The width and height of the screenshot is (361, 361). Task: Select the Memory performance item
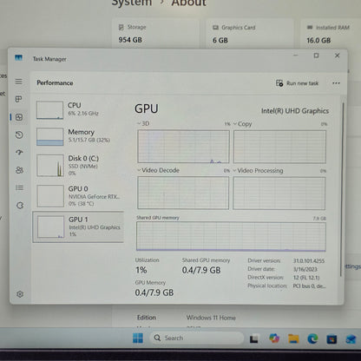(78, 136)
